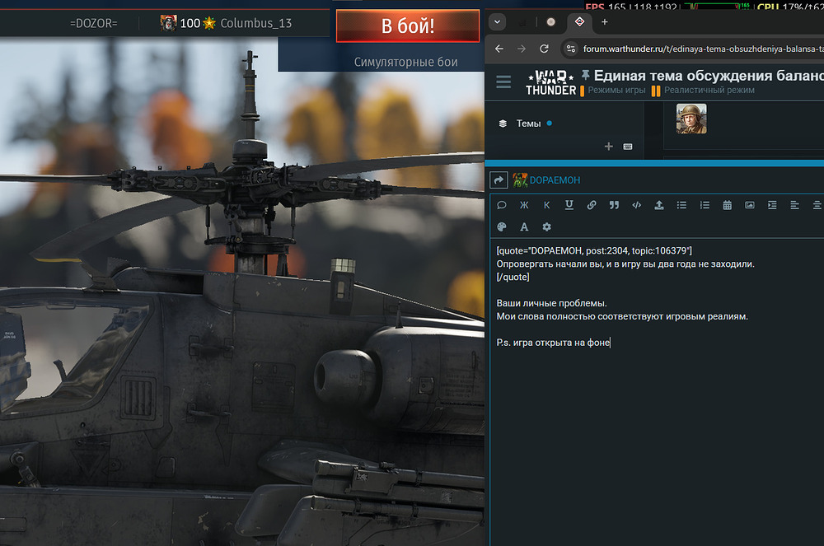Insert a numbered list
The width and height of the screenshot is (824, 546).
(705, 205)
